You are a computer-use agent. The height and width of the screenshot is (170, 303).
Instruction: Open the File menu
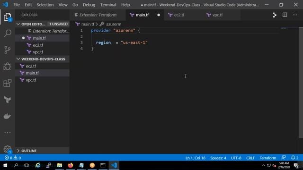click(17, 5)
